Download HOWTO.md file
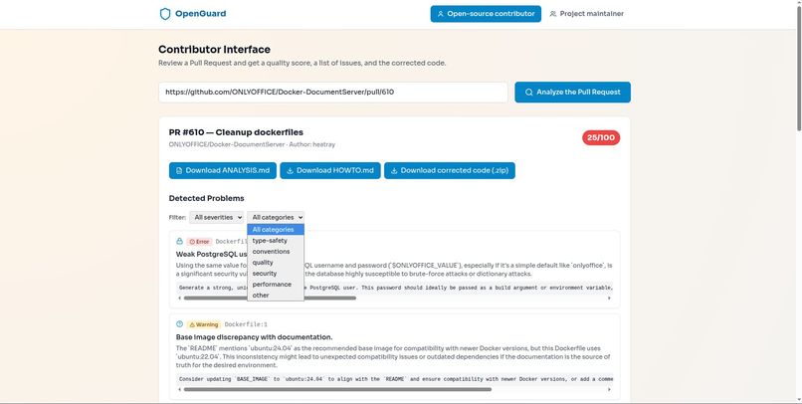Image resolution: width=802 pixels, height=404 pixels. click(x=330, y=170)
